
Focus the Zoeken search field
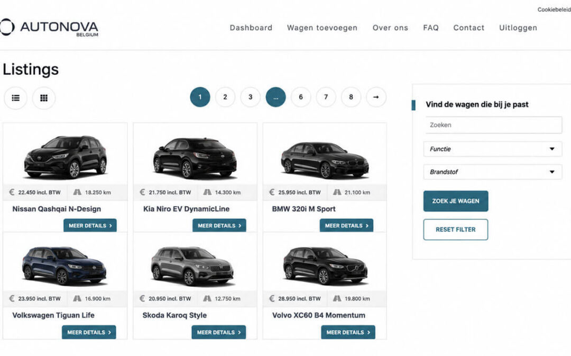click(x=493, y=125)
